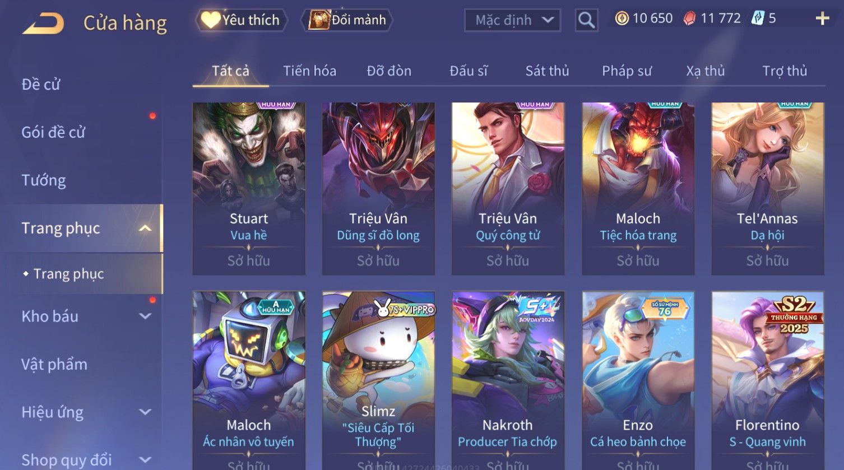Open the Gói đề cử menu item
The width and height of the screenshot is (844, 470).
coord(53,132)
